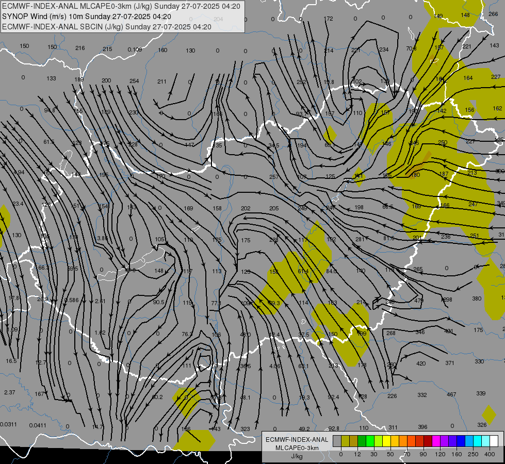Click the map value 0.0411
The image size is (505, 464).
(x=38, y=425)
